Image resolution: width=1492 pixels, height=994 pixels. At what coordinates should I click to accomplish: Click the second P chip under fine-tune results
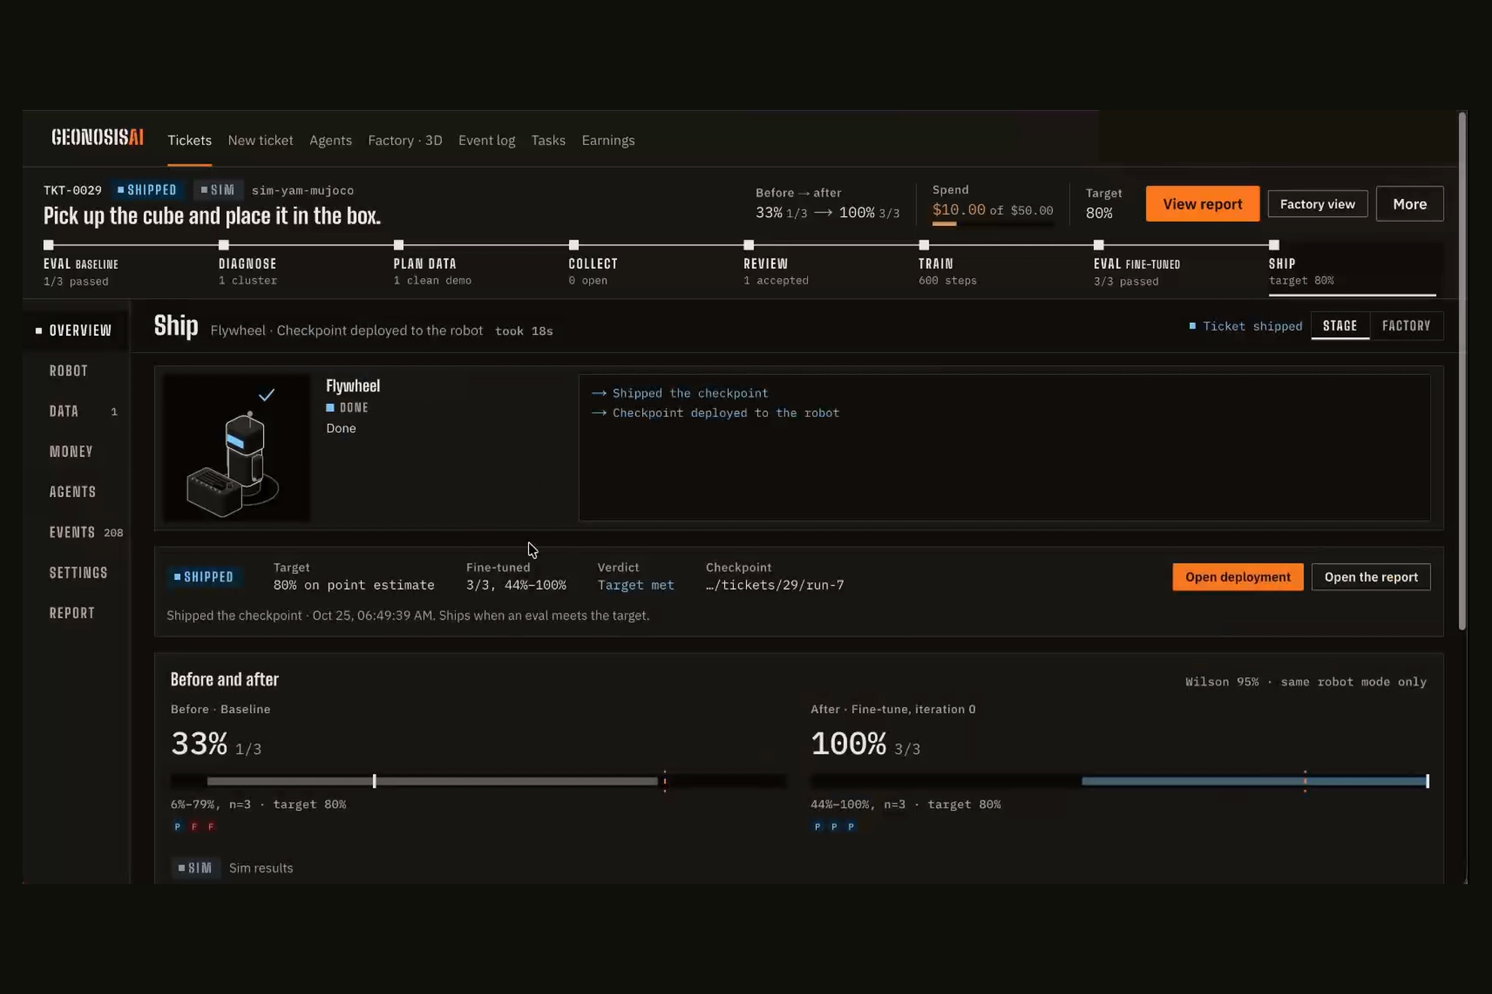834,826
